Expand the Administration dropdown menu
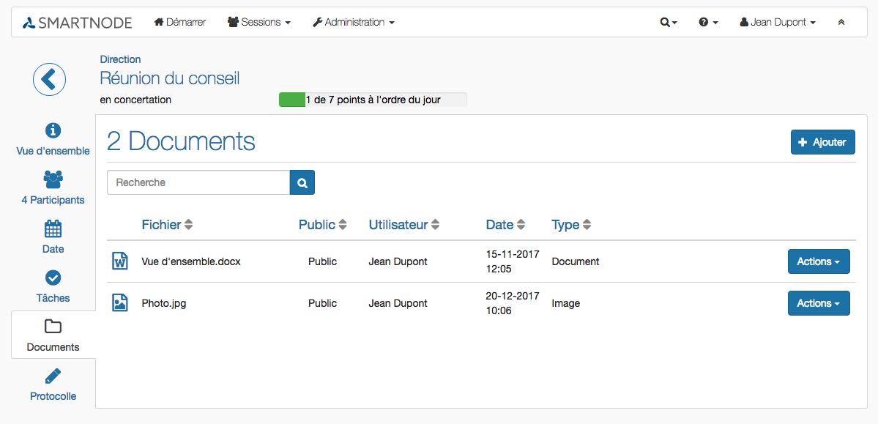 [x=354, y=23]
